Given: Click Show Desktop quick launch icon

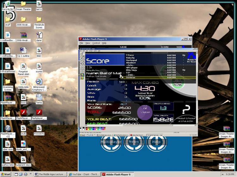Looking at the screenshot, I should click(16, 174).
